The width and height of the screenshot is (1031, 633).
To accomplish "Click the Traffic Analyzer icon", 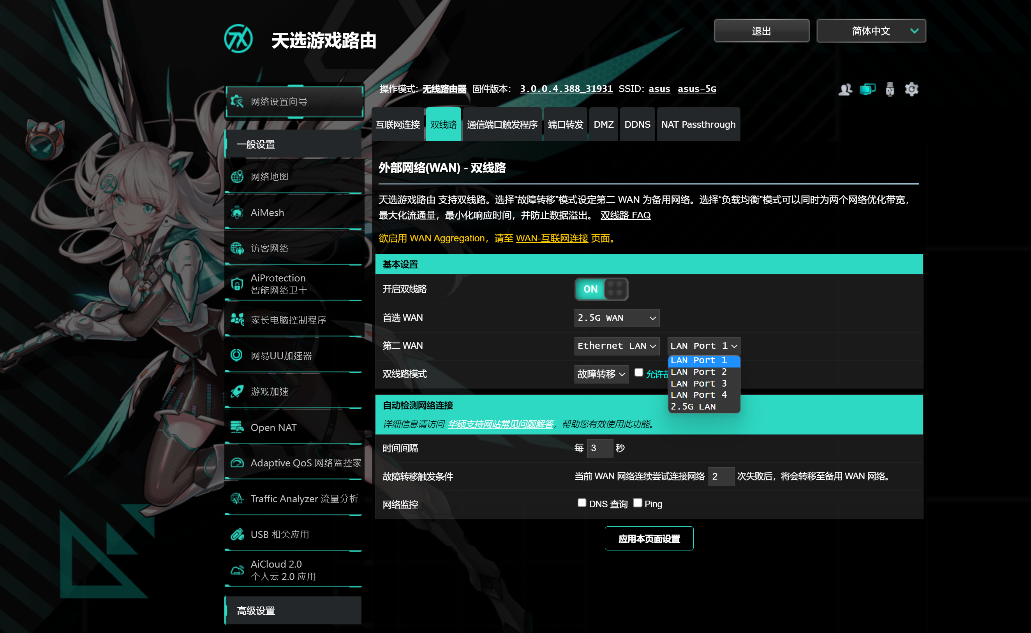I will (x=237, y=499).
